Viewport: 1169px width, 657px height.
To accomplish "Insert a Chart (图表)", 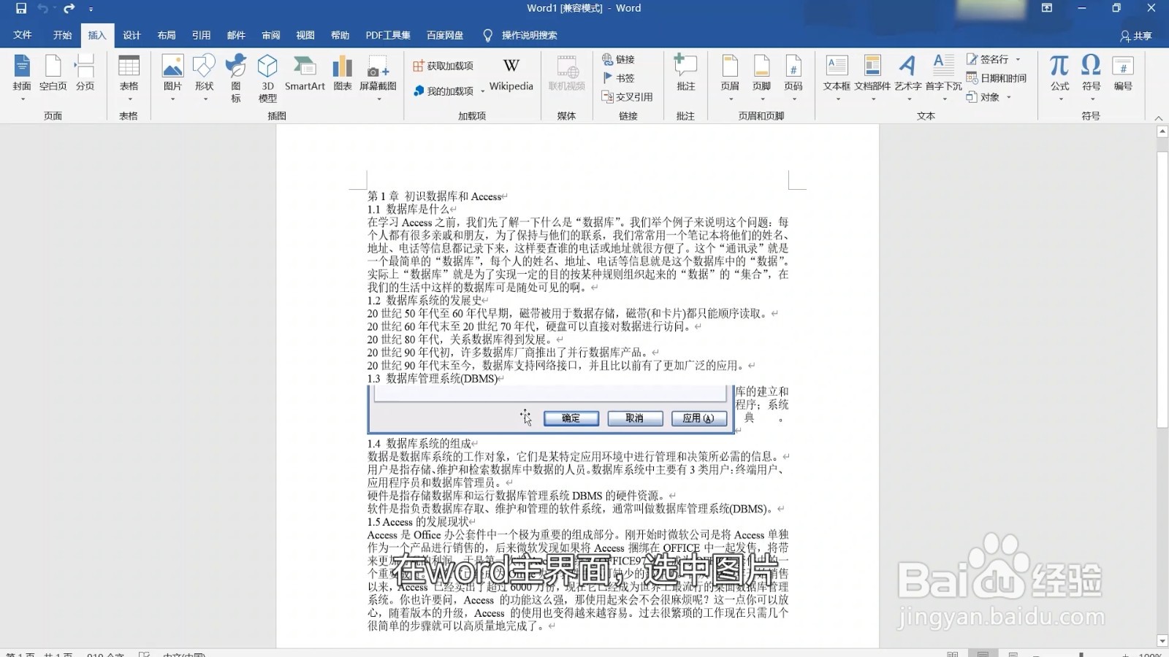I will point(342,73).
